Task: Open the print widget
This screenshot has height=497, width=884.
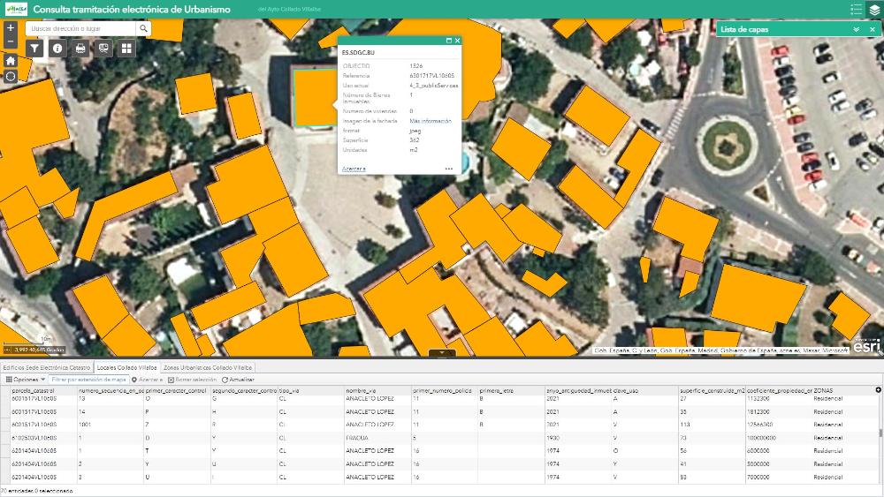Action: 80,49
